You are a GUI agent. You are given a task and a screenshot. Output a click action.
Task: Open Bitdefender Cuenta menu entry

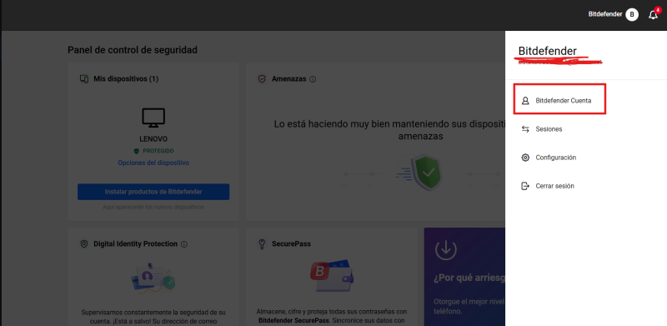pyautogui.click(x=559, y=99)
